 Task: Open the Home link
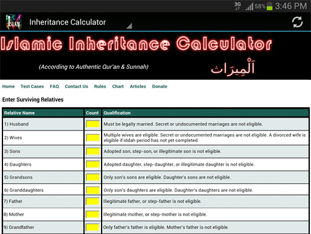point(9,87)
